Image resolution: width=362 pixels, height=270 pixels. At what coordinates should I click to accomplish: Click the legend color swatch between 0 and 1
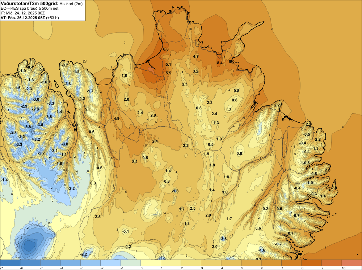[151, 263]
